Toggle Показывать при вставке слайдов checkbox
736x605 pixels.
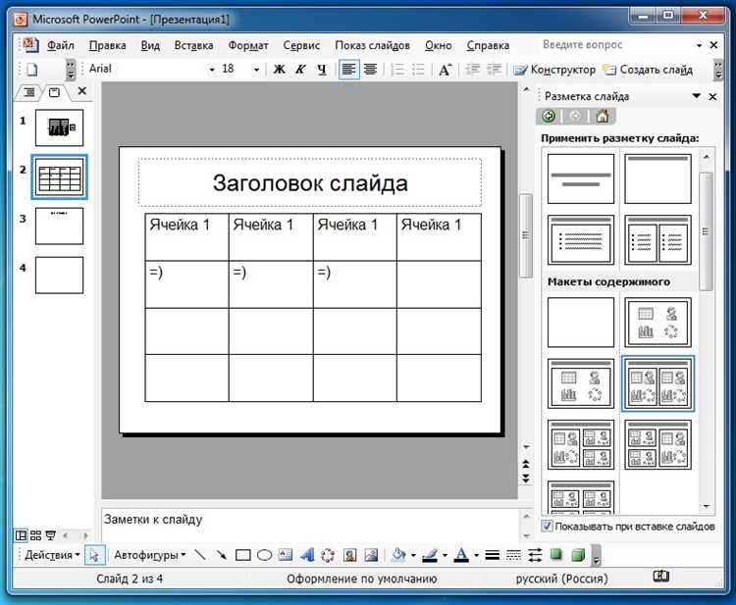[x=547, y=526]
